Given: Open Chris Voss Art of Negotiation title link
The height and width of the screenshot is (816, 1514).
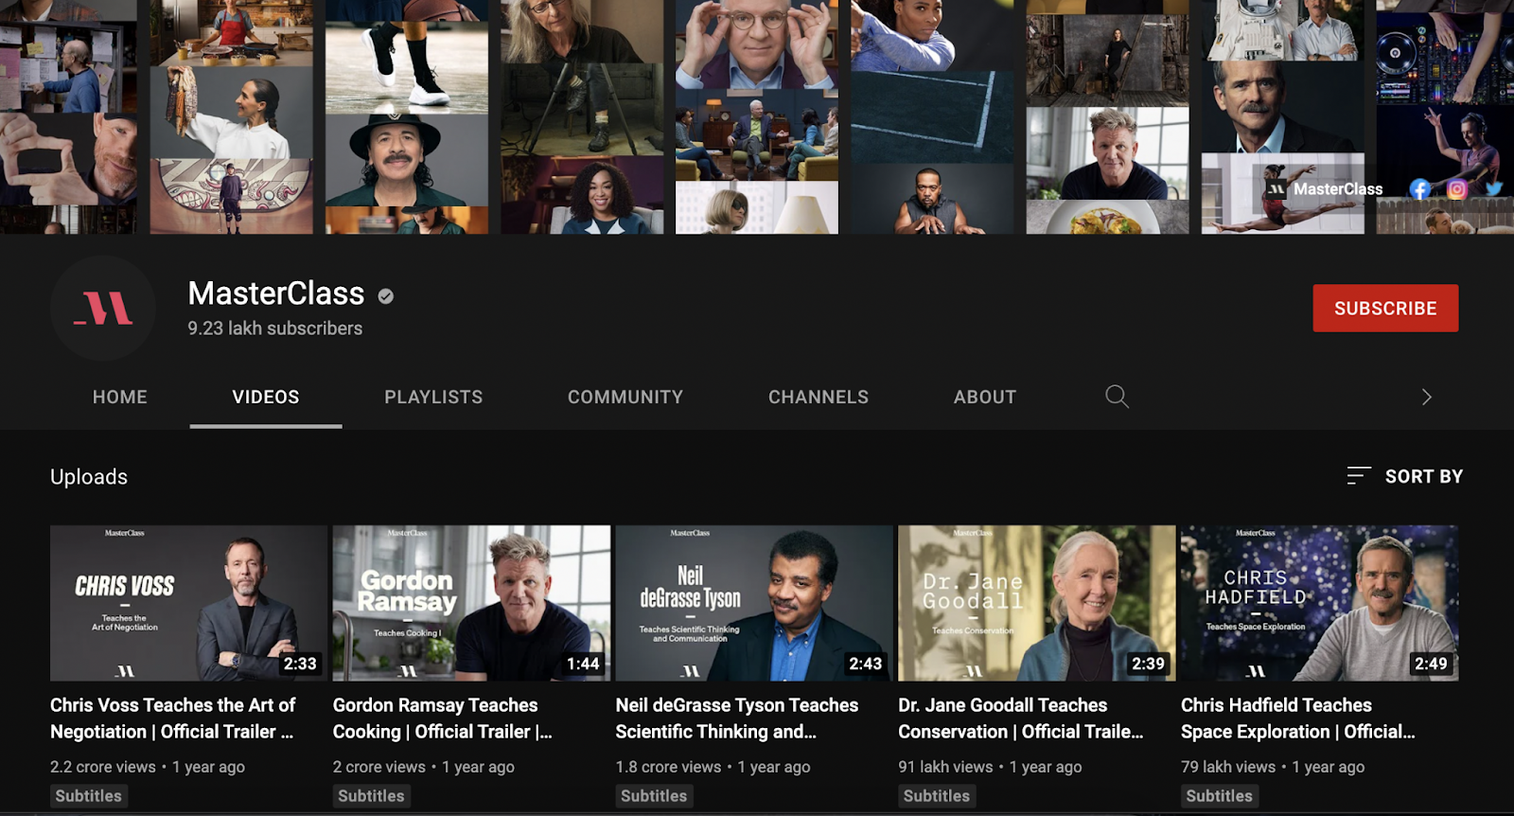Looking at the screenshot, I should click(x=173, y=718).
